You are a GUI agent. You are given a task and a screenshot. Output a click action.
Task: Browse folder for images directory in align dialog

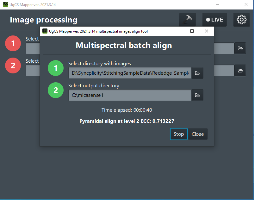click(x=197, y=73)
